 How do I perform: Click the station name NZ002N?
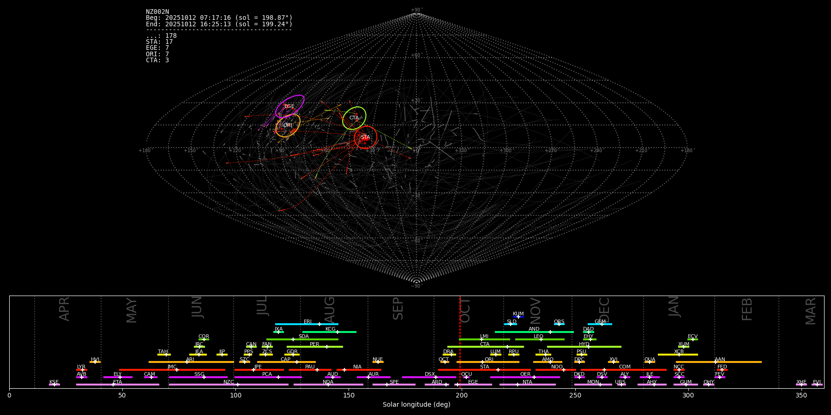(157, 12)
